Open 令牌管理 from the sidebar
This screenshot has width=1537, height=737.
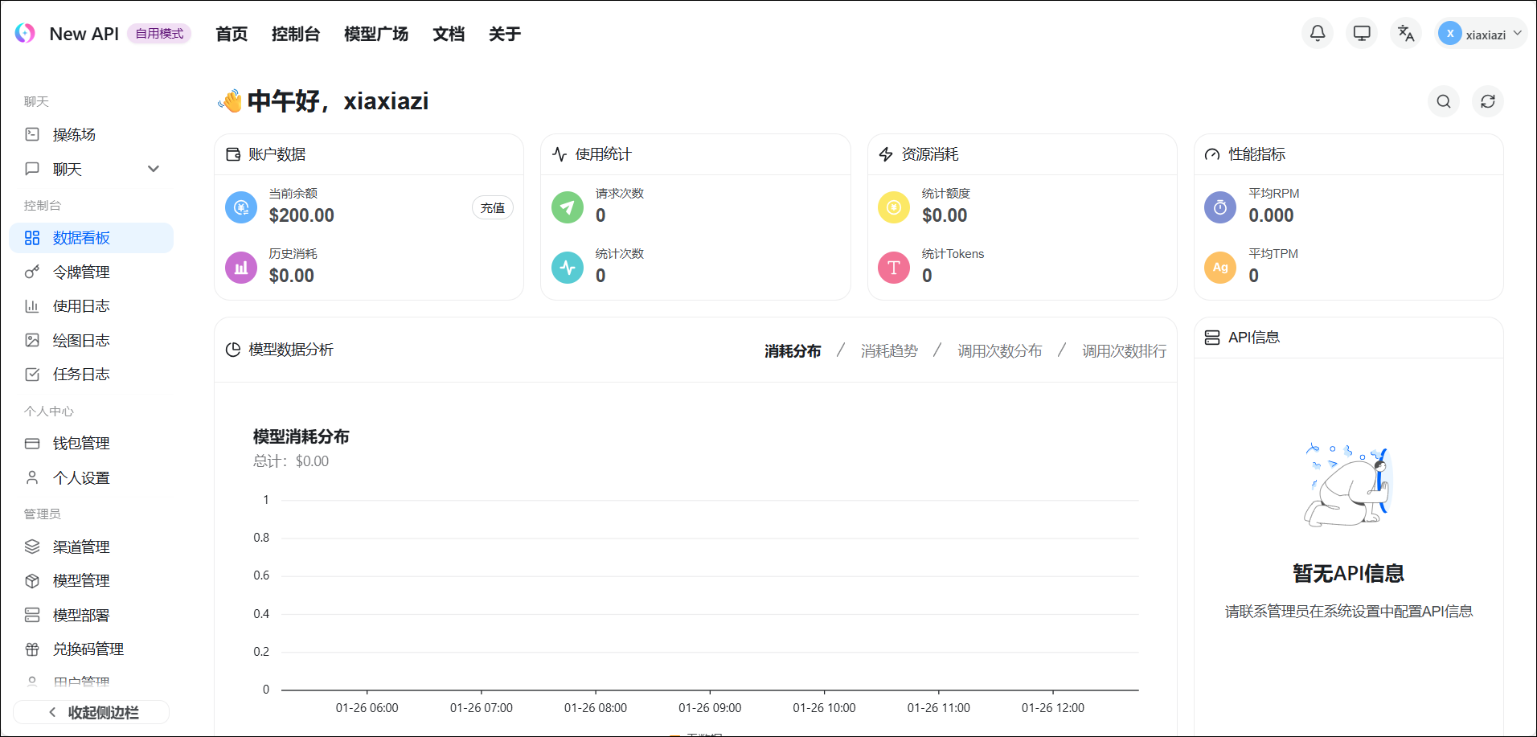point(80,272)
